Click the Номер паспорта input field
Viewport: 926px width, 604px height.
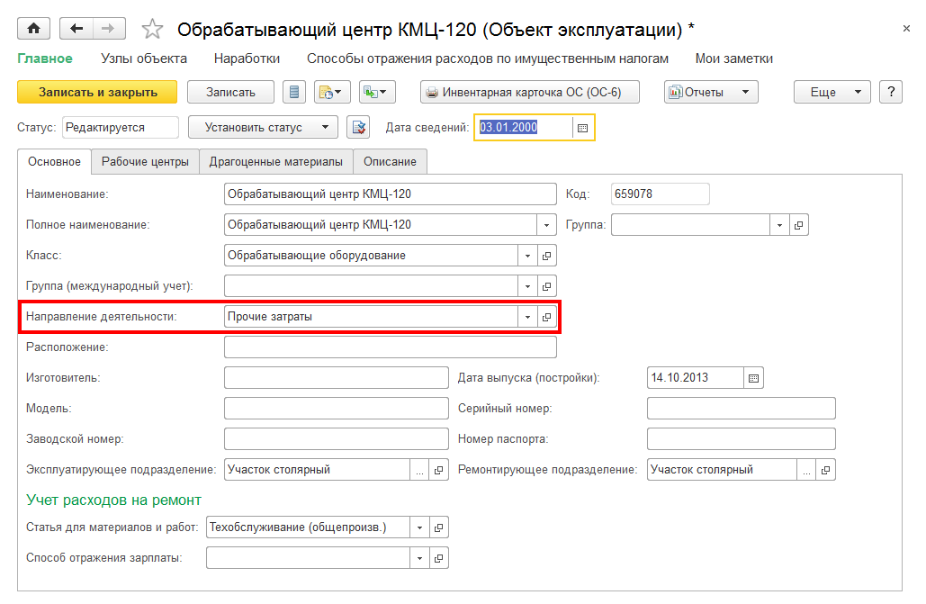click(x=742, y=439)
